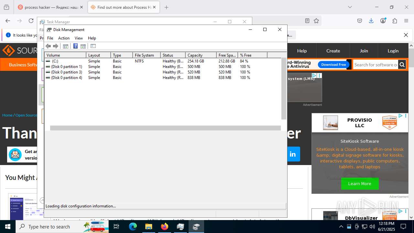
Task: Select the Disk 0 partition 4 row
Action: 163,78
